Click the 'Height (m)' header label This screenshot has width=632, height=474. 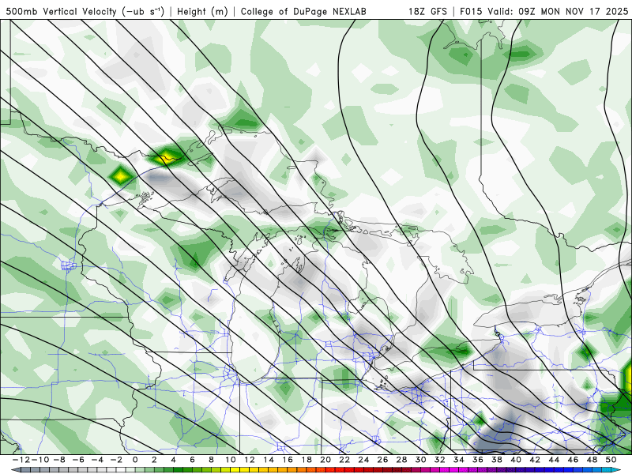tap(202, 11)
